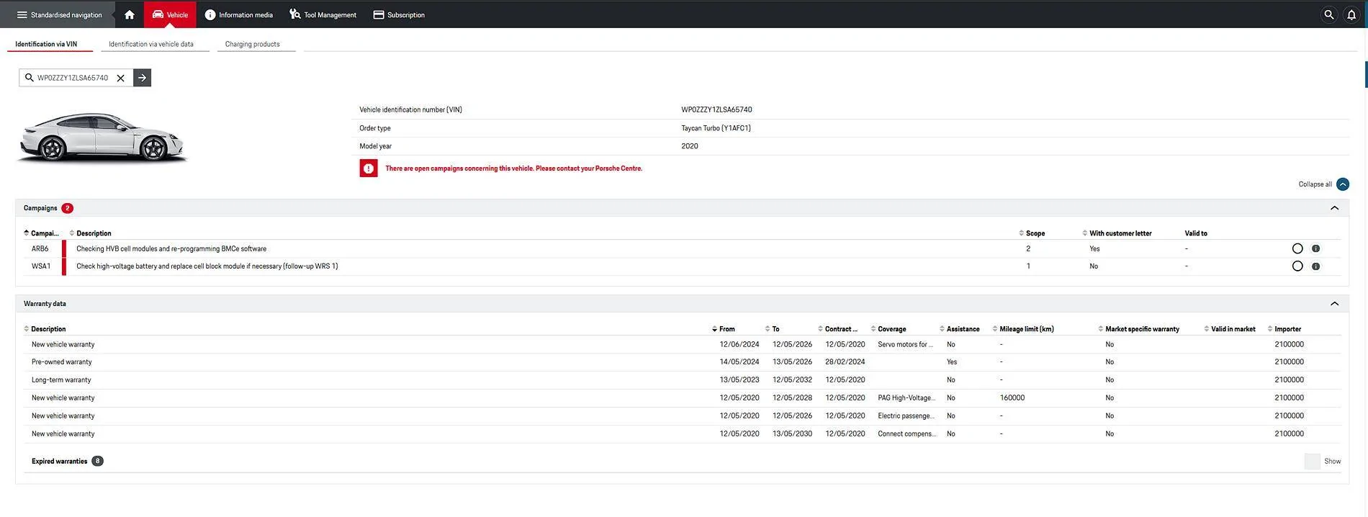
Task: Sort warranties by Coverage
Action: [x=888, y=329]
